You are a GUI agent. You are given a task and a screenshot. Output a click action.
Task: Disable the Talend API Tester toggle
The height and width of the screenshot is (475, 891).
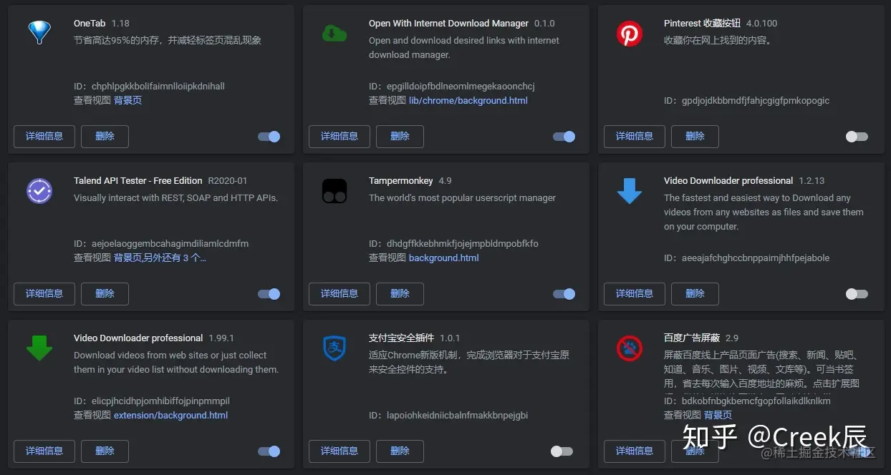click(269, 294)
